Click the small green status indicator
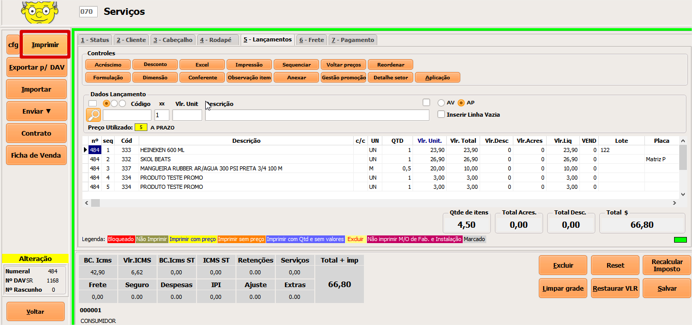Viewport: 692px width, 325px height. (x=680, y=240)
